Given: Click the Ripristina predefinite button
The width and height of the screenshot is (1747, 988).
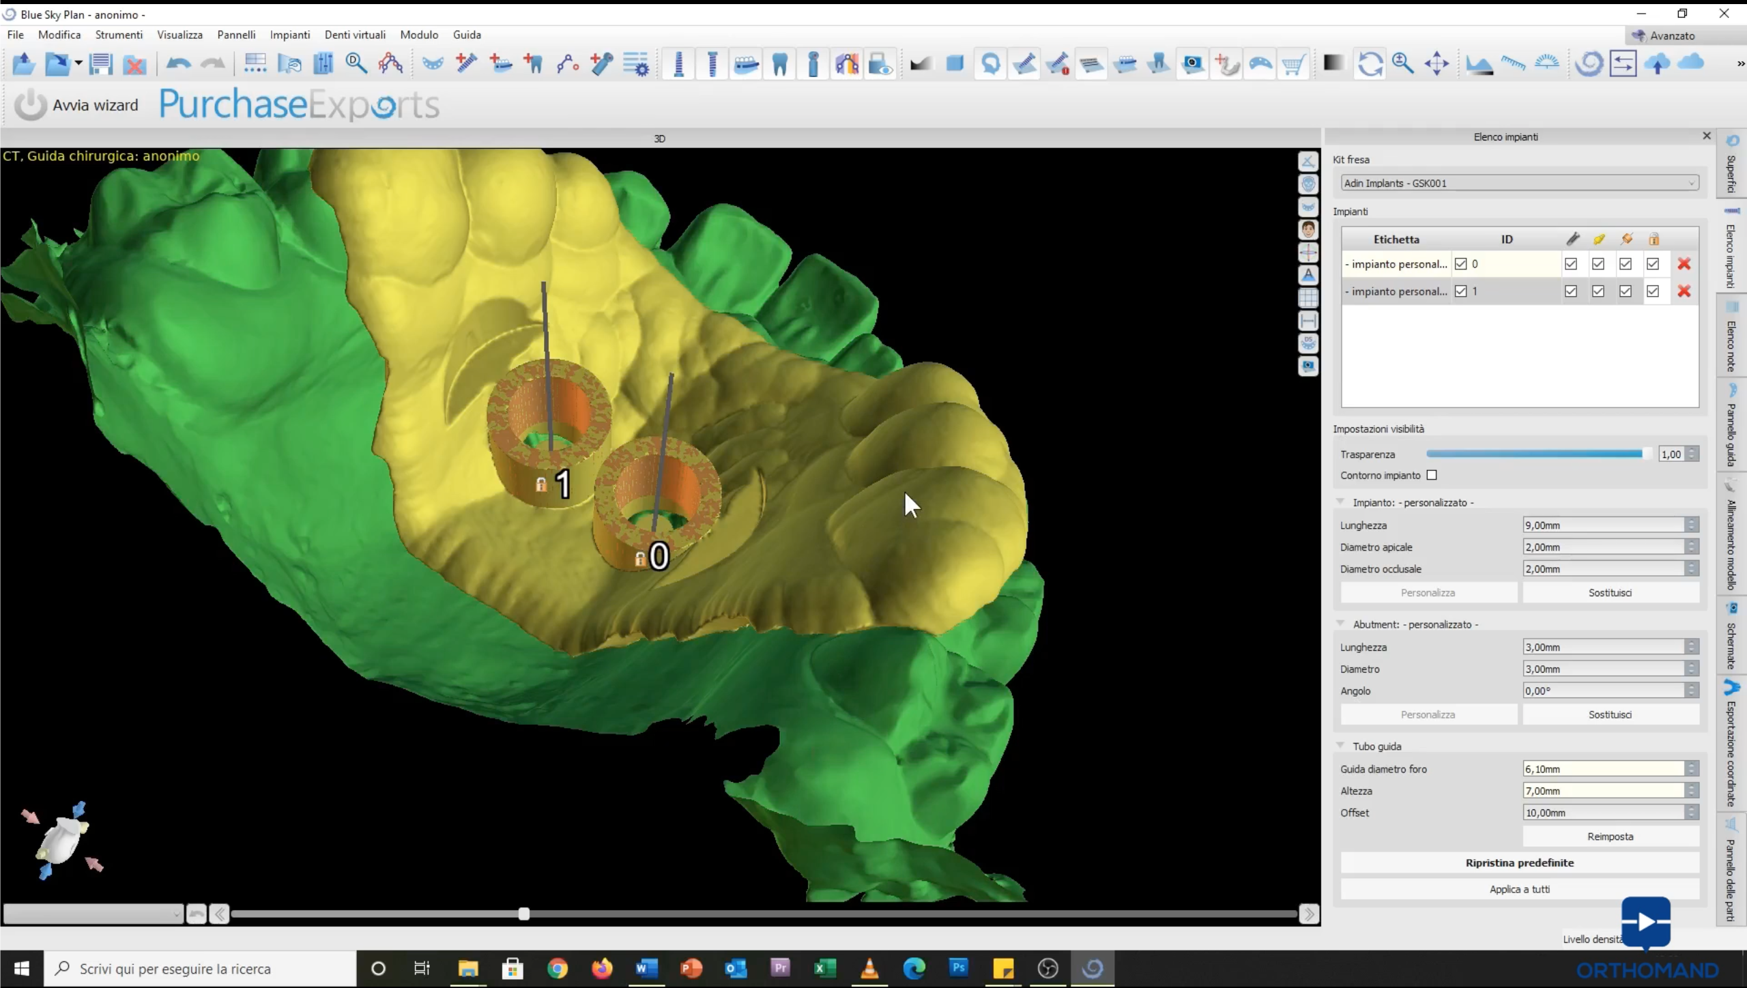Looking at the screenshot, I should (x=1519, y=862).
